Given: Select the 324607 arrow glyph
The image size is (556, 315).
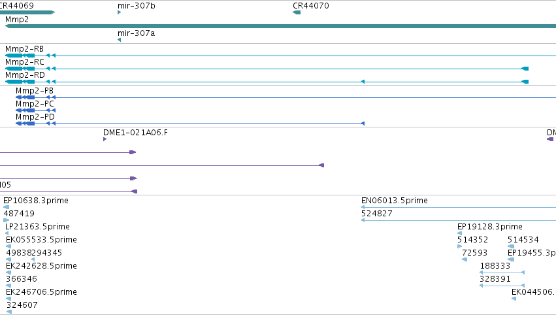Looking at the screenshot, I should tap(9, 312).
